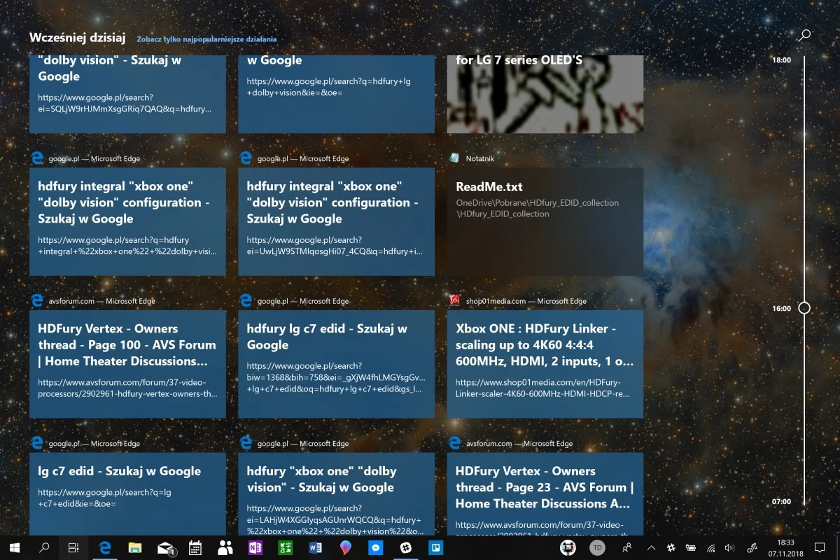
Task: Open the timeline search magnifier icon
Action: click(x=804, y=34)
